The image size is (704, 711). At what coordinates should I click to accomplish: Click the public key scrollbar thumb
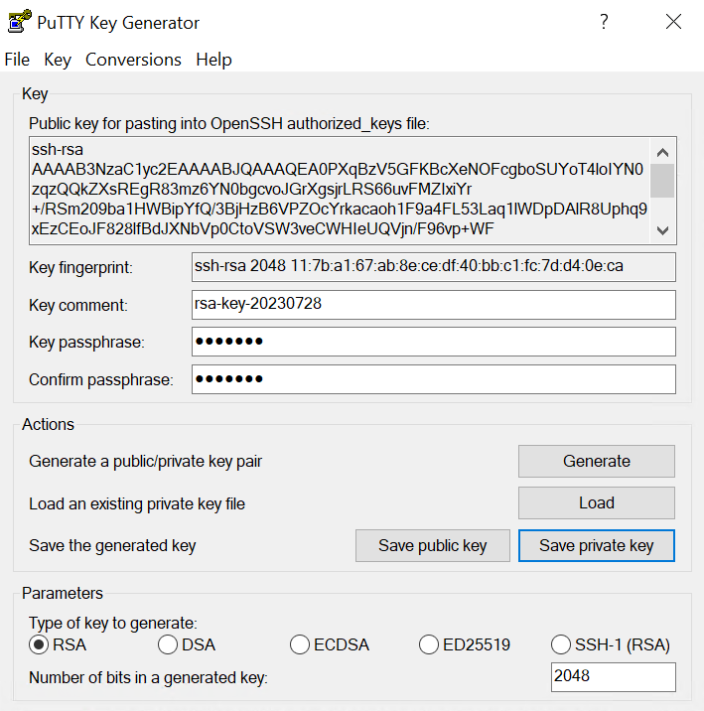click(662, 181)
